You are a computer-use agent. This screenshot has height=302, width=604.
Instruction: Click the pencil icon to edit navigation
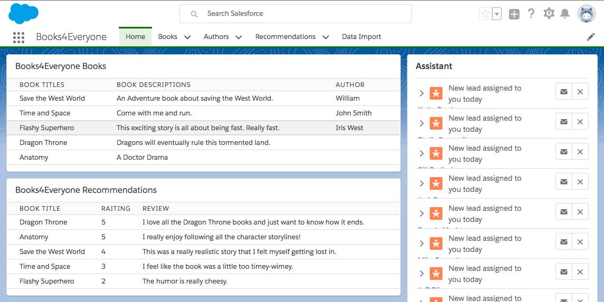pyautogui.click(x=590, y=37)
